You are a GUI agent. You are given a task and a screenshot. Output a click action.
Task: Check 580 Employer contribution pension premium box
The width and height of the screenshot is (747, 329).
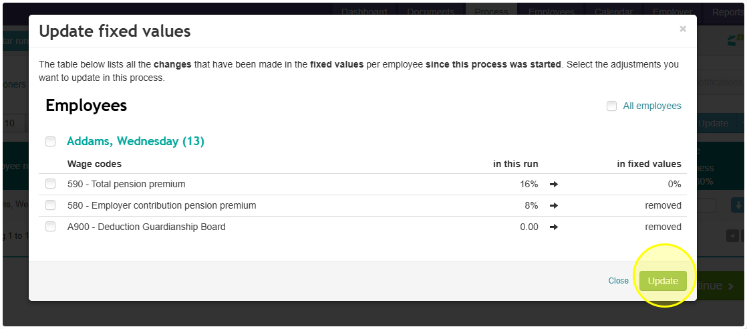coord(51,205)
